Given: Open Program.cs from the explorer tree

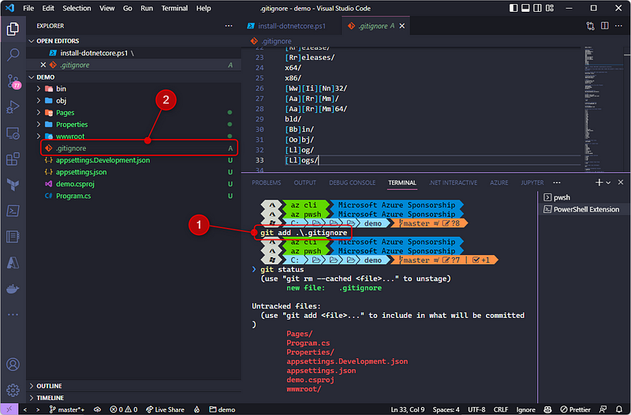Looking at the screenshot, I should tap(73, 196).
